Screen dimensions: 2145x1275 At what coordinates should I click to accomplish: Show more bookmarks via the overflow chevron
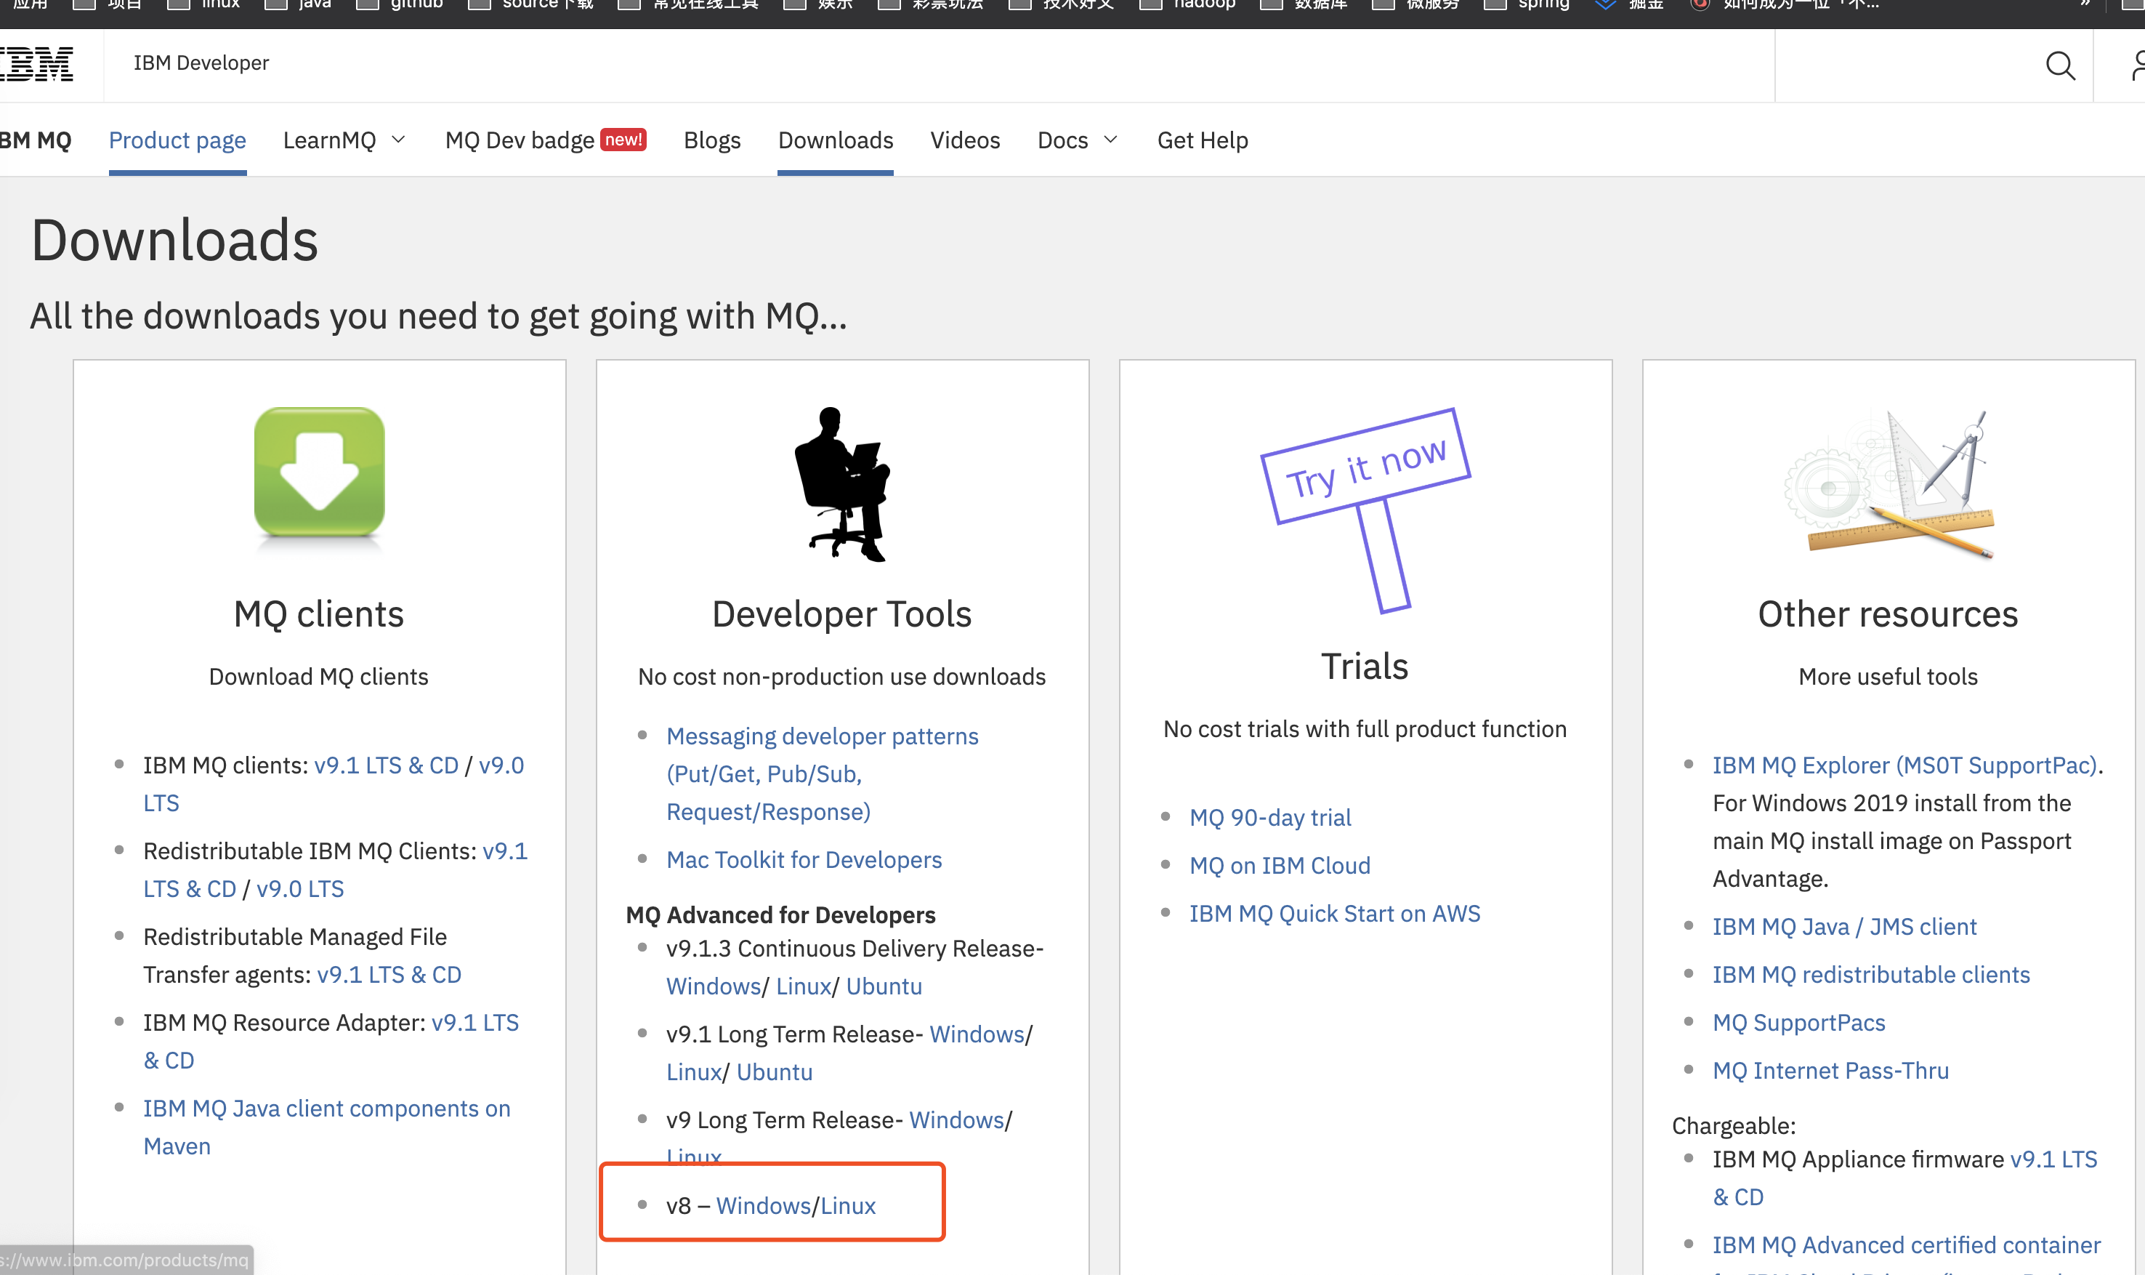click(2084, 4)
